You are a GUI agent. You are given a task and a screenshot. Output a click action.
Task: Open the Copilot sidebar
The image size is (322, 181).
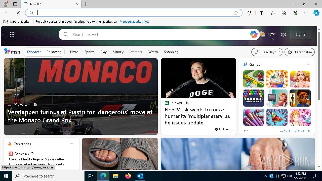(316, 13)
